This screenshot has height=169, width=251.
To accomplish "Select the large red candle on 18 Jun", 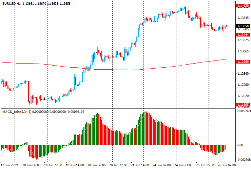I will [x=28, y=91].
